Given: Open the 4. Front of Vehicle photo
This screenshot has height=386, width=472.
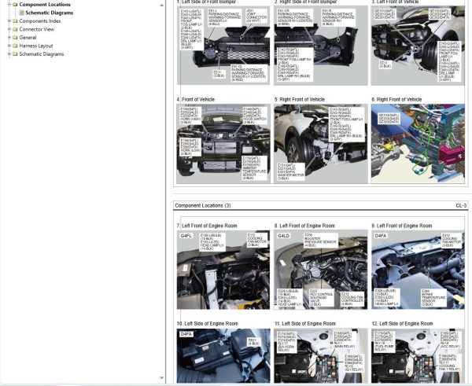Looking at the screenshot, I should (223, 144).
